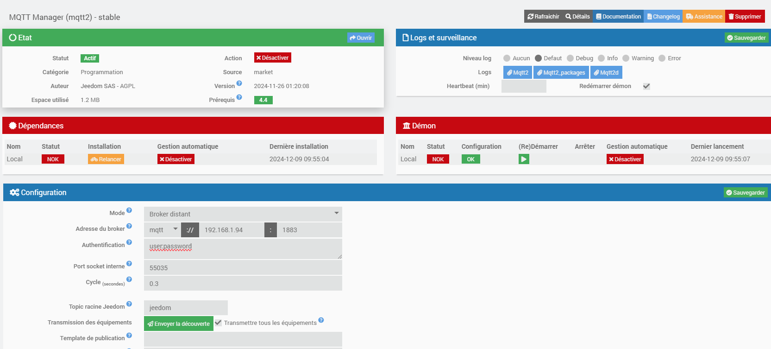The height and width of the screenshot is (349, 771).
Task: Click the Template de publication field
Action: click(243, 339)
